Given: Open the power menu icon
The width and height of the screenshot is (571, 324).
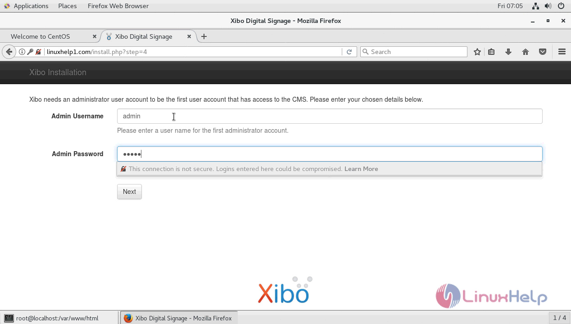Looking at the screenshot, I should coord(561,6).
